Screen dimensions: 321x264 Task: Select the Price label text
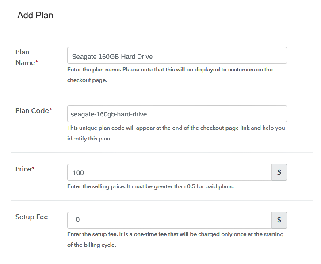pyautogui.click(x=23, y=169)
